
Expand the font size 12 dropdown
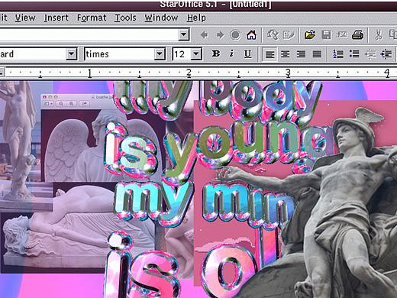[196, 53]
